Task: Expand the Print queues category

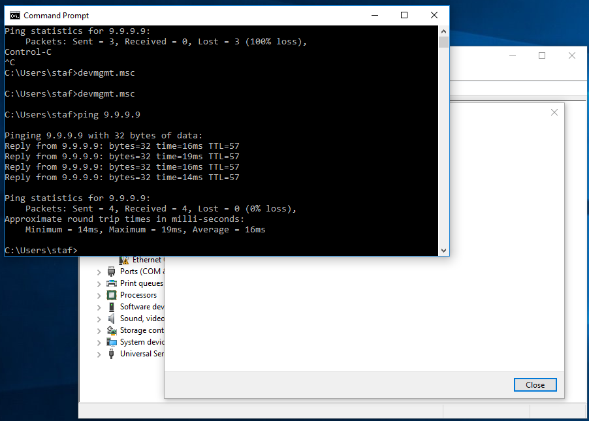Action: coord(99,283)
